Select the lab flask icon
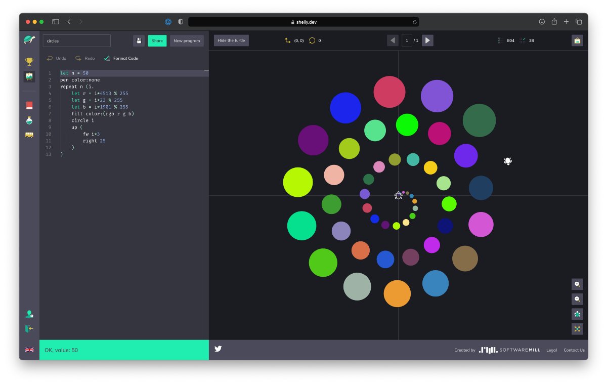607x385 pixels. point(29,119)
